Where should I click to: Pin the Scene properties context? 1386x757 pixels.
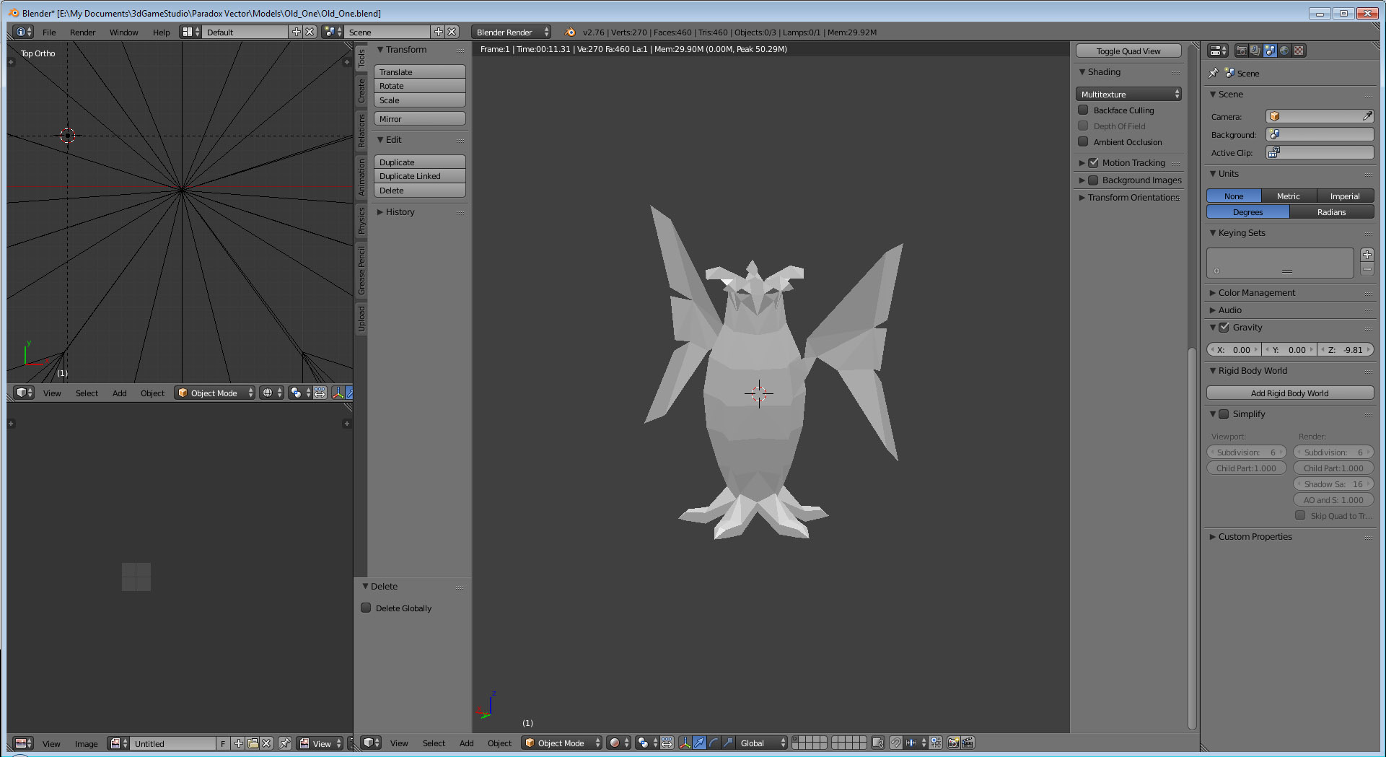(x=1214, y=73)
